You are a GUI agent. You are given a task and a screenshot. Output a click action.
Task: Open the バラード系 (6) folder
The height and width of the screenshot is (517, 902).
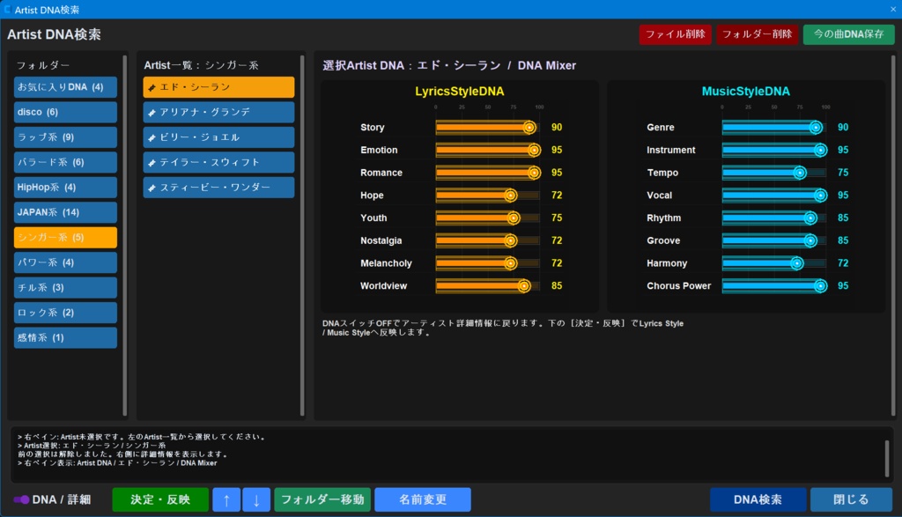[65, 162]
